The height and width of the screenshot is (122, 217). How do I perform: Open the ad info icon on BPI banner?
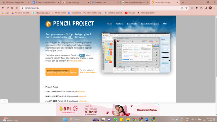pos(156,105)
